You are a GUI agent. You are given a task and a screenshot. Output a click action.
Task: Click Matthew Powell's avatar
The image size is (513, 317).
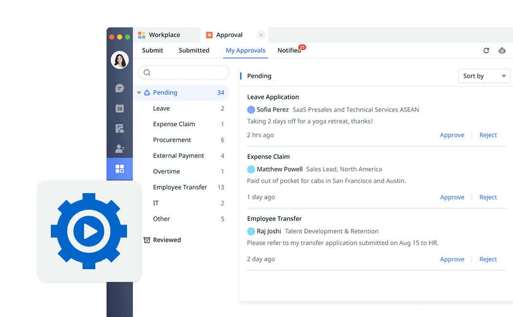[251, 169]
